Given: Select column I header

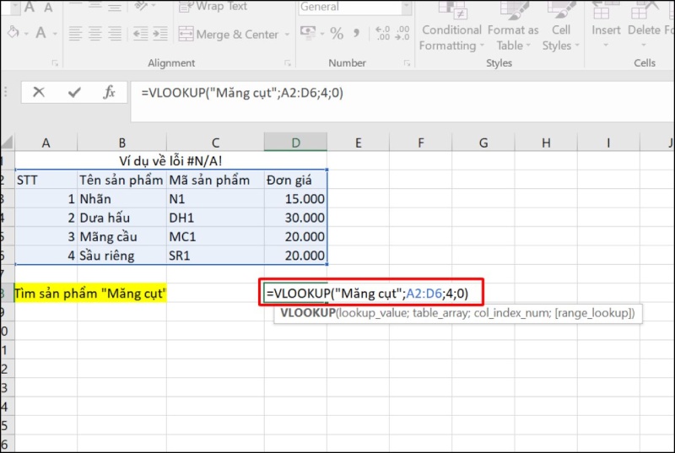Looking at the screenshot, I should (x=608, y=143).
